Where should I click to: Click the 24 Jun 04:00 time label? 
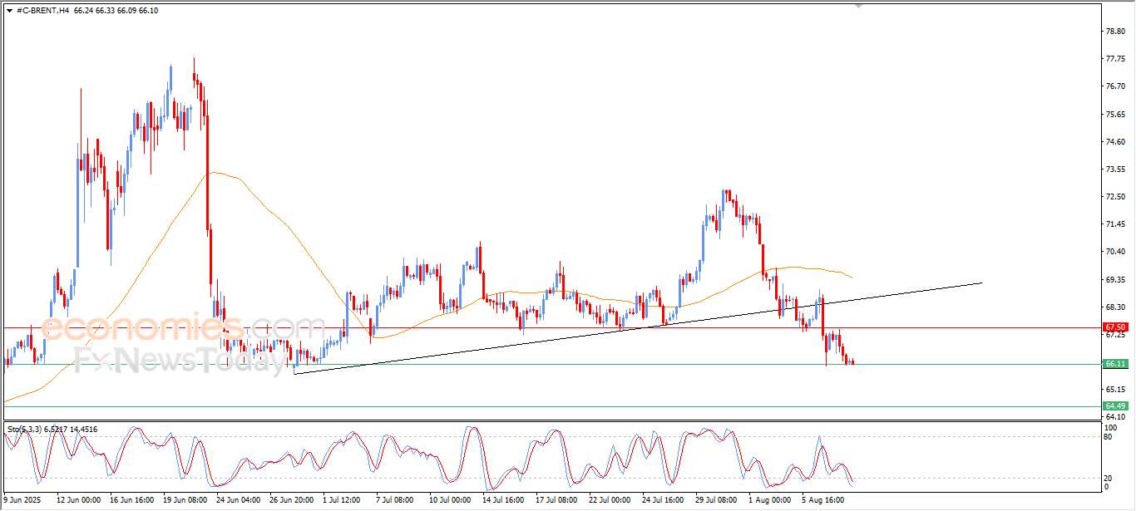239,501
